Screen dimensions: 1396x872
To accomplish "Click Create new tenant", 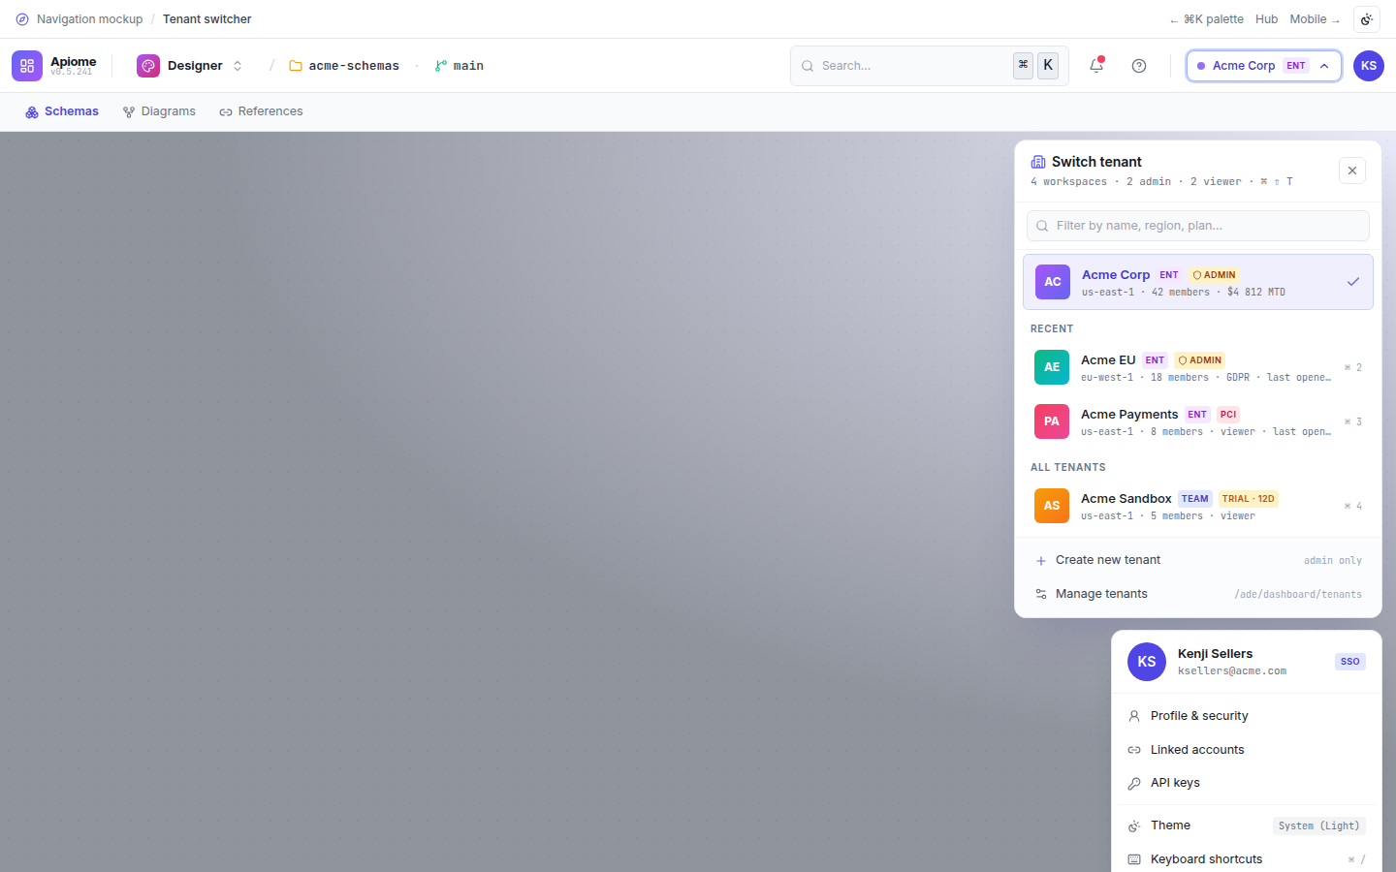I will (x=1198, y=560).
